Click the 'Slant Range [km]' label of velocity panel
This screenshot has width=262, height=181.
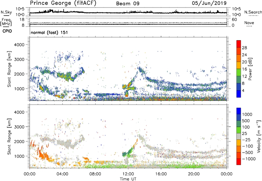coord(9,136)
